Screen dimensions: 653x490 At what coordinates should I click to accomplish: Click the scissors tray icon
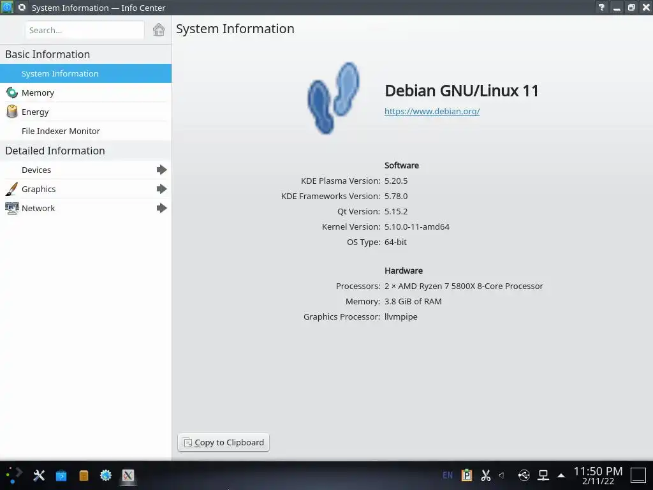485,475
